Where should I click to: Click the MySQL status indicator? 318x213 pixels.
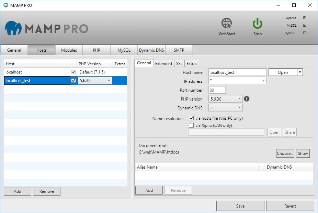click(x=304, y=25)
